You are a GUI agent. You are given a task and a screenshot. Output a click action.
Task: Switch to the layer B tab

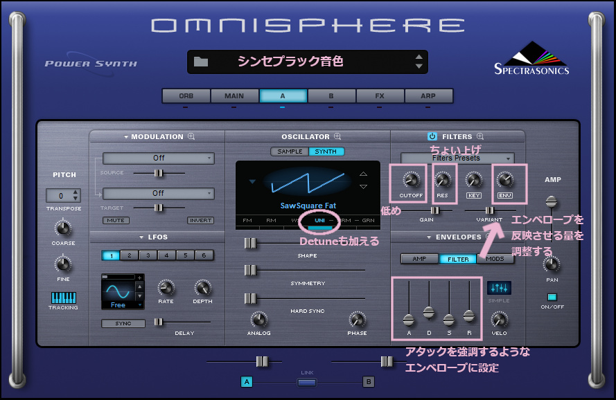(x=331, y=96)
